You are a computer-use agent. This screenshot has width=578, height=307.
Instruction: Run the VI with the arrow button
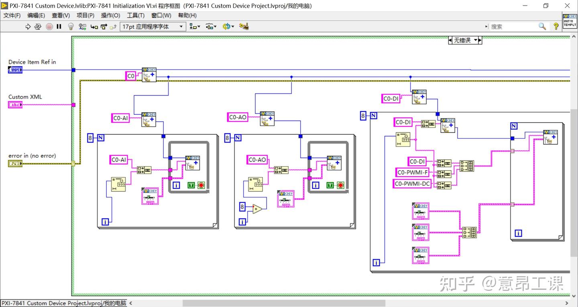click(x=28, y=26)
